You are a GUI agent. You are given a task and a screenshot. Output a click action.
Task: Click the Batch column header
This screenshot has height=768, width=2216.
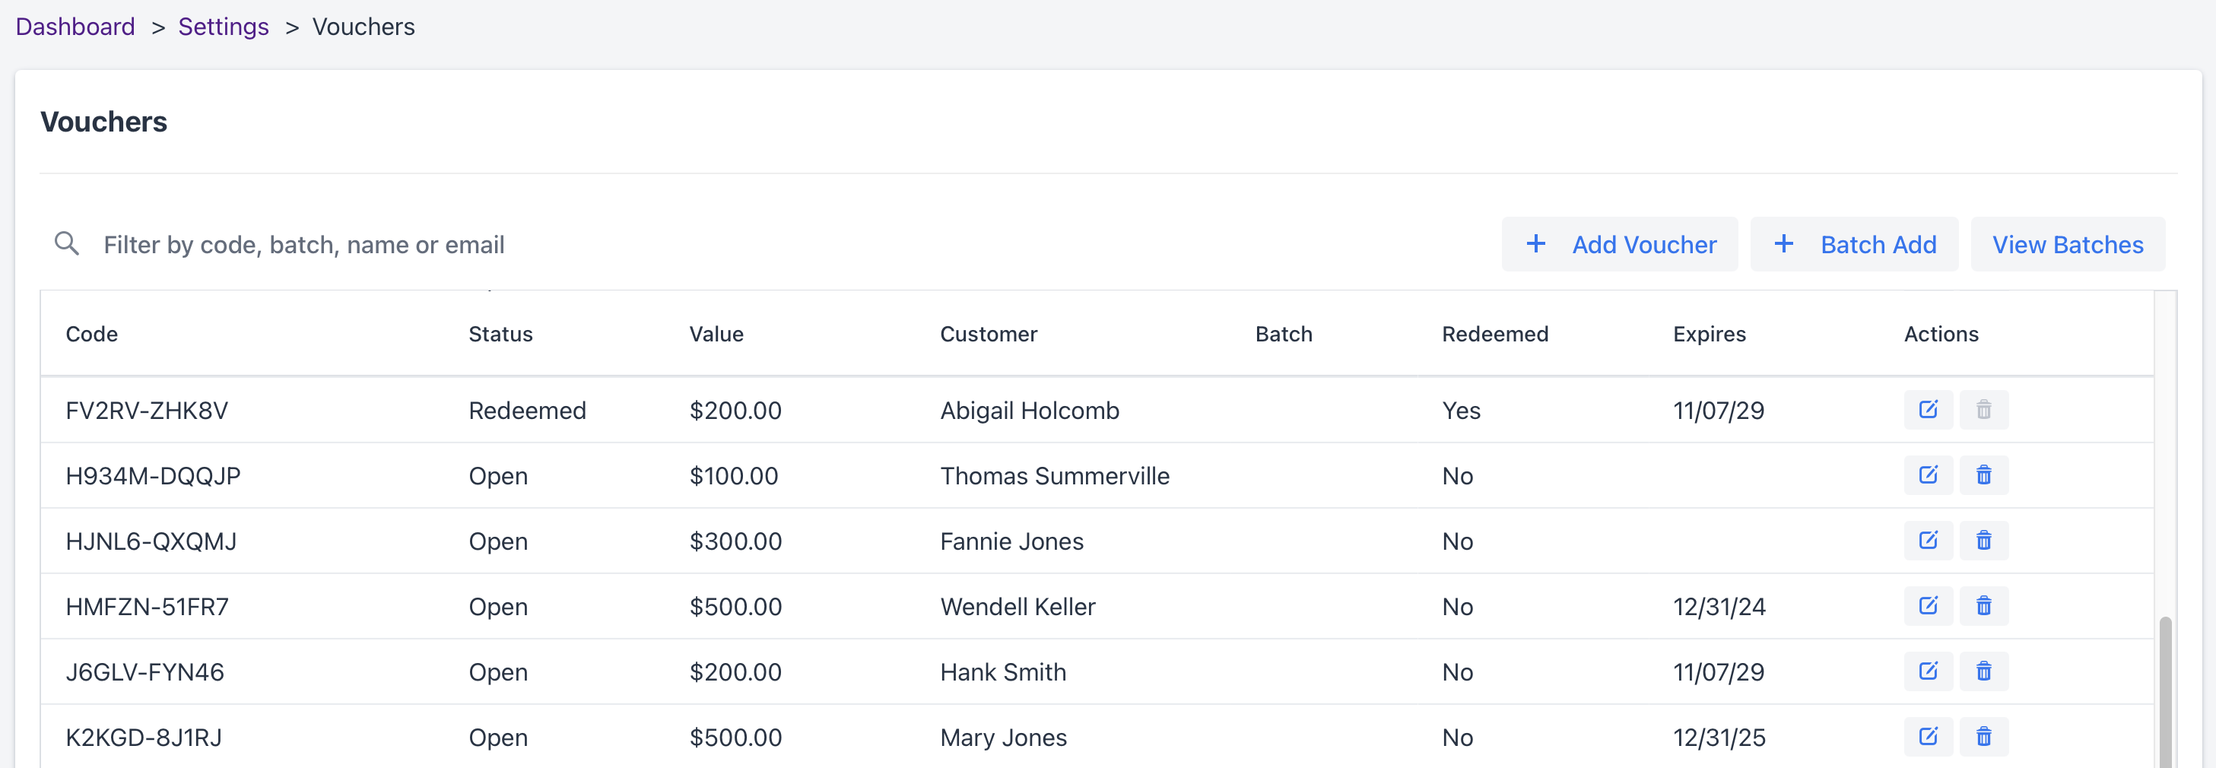coord(1284,334)
